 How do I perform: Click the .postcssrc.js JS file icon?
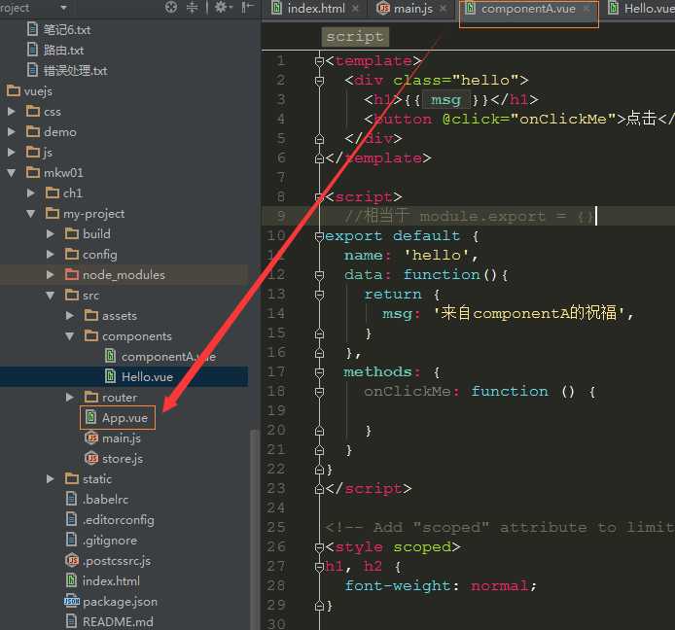[72, 560]
